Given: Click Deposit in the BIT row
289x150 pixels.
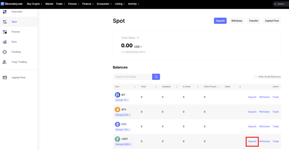Looking at the screenshot, I should pos(252,97).
